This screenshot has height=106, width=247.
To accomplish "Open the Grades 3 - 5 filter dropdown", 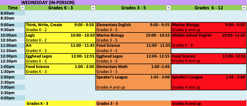I will (x=169, y=8).
